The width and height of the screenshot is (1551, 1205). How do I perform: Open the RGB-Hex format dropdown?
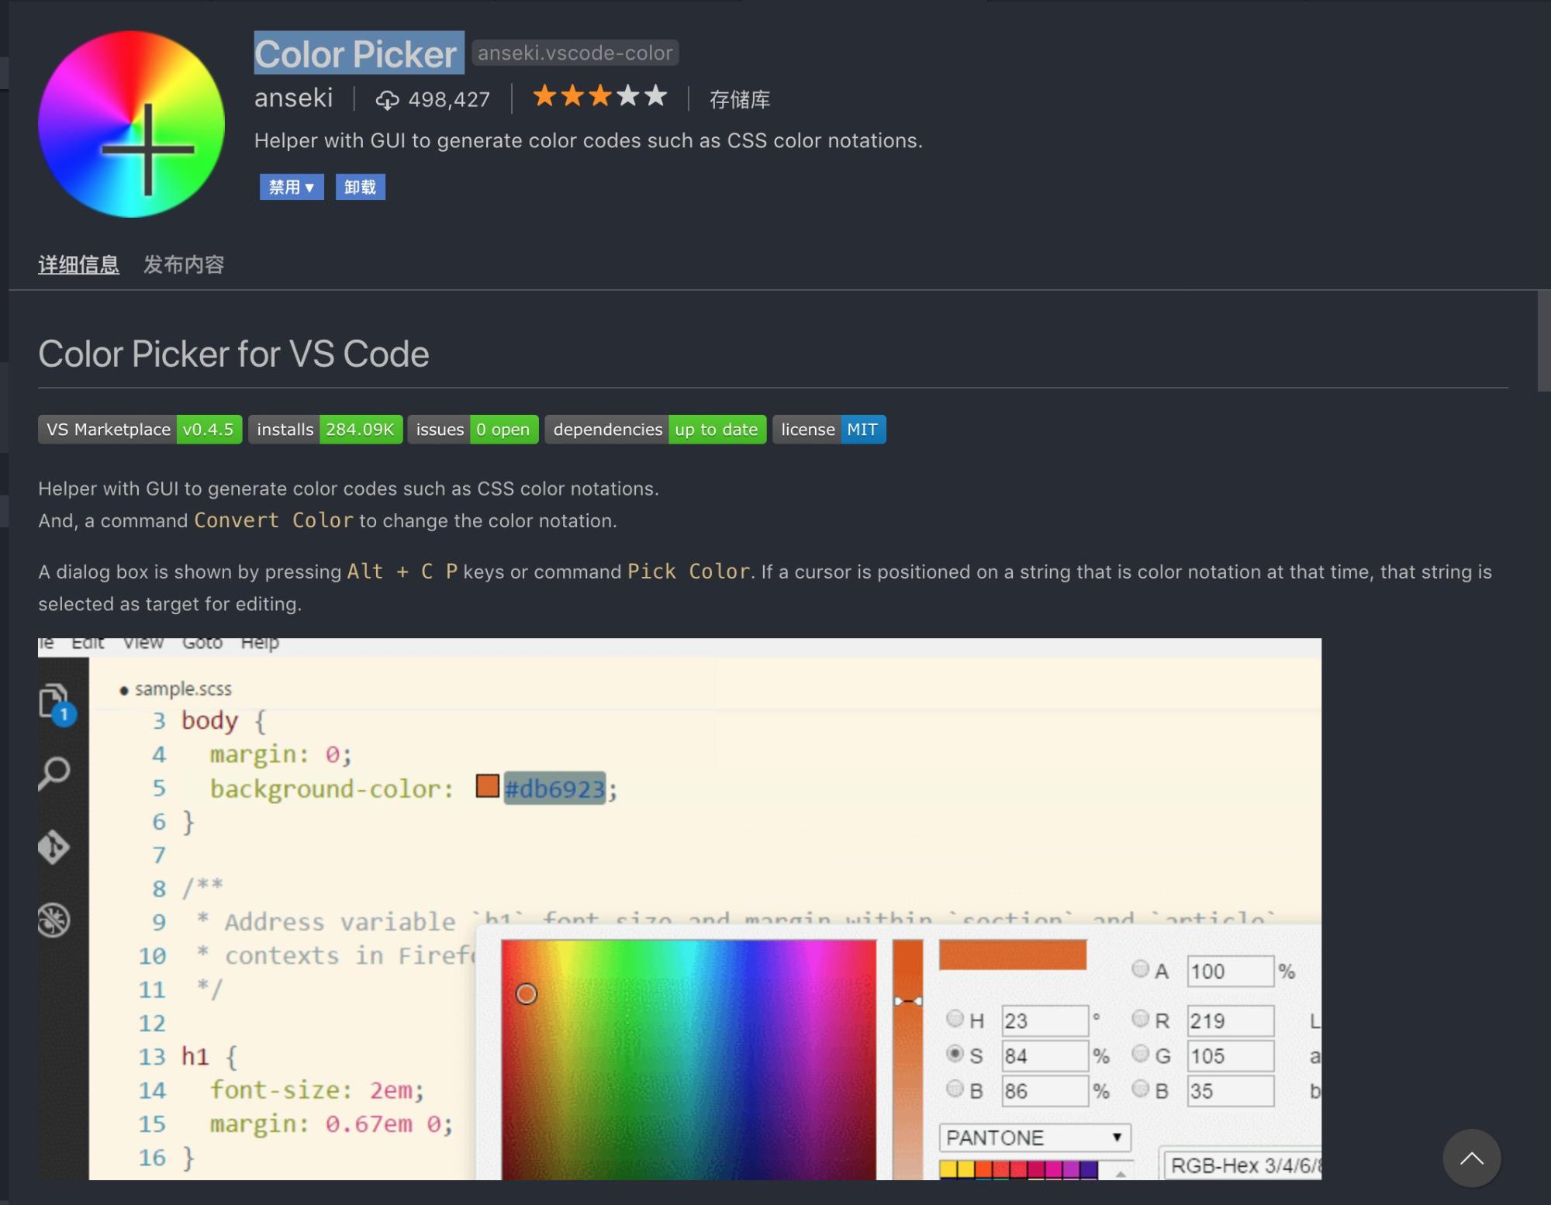[x=1242, y=1165]
